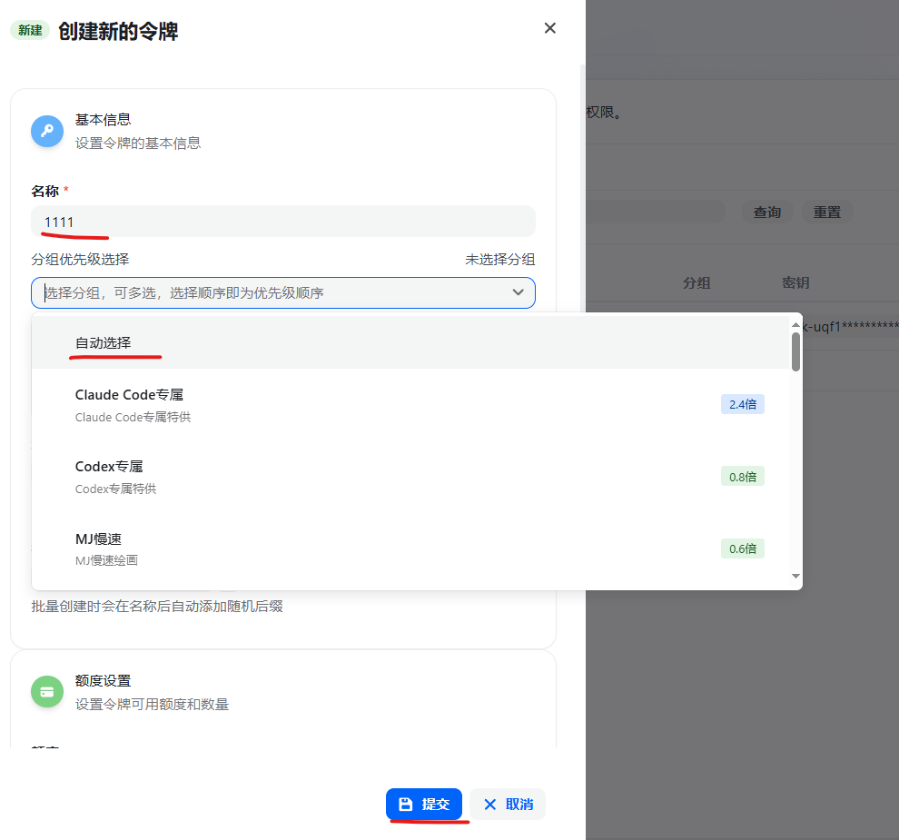The width and height of the screenshot is (899, 840).
Task: Click the 2.4倍 rate badge on Claude Code专属
Action: pyautogui.click(x=742, y=403)
